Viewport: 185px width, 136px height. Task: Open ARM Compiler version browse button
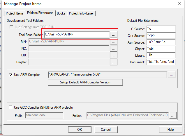point(172,75)
